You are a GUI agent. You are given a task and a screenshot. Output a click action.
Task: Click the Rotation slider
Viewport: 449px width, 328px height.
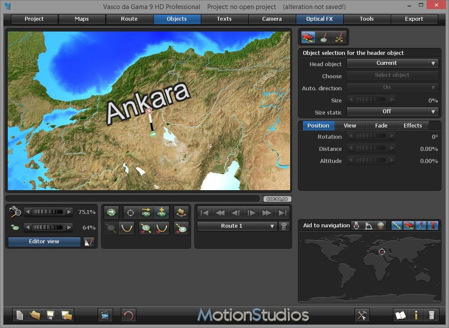point(371,136)
